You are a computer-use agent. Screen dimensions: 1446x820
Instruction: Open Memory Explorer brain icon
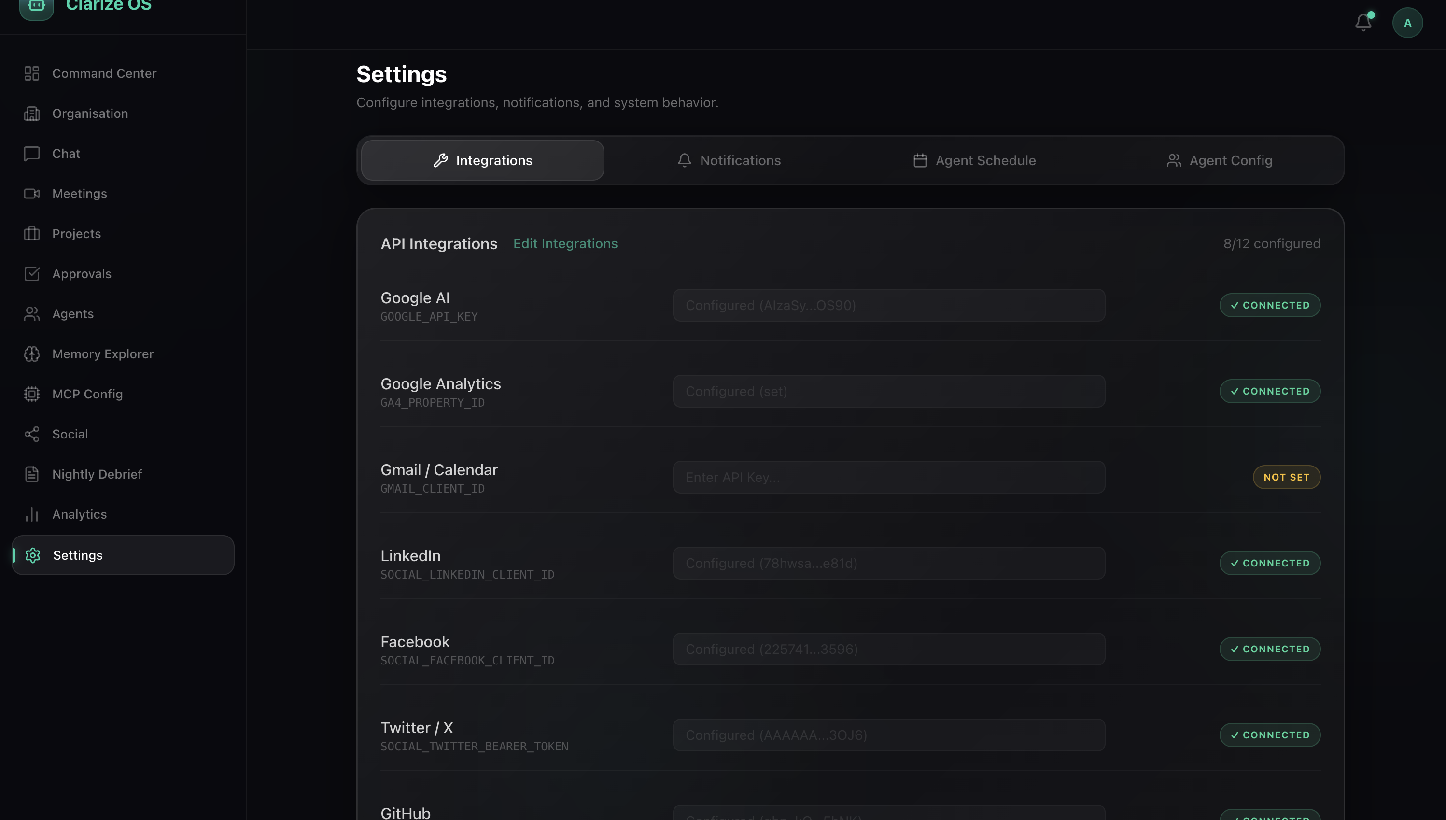(31, 353)
